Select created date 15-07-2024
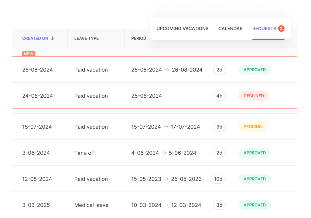The image size is (311, 218). coord(37,127)
